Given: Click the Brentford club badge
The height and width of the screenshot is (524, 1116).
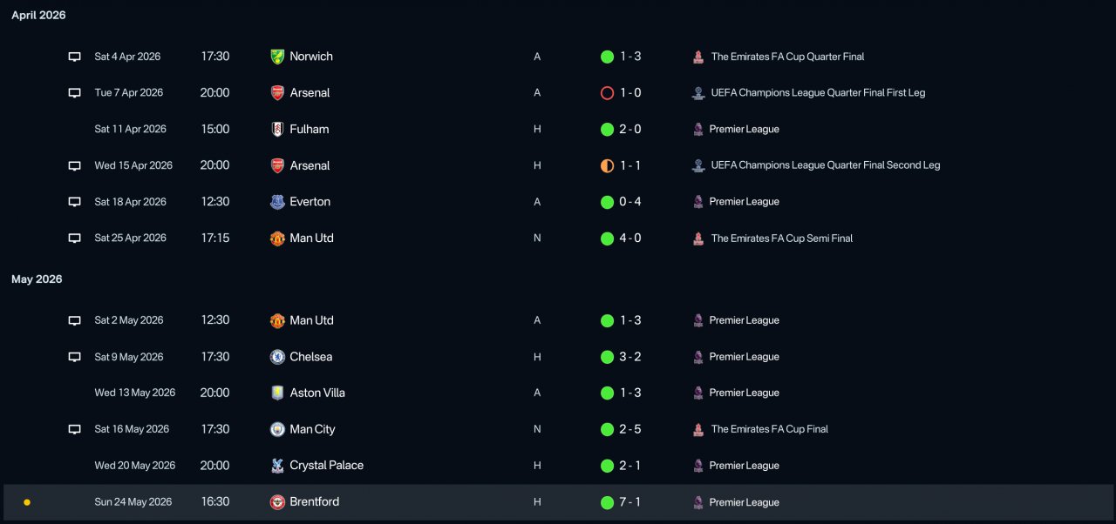Looking at the screenshot, I should [x=277, y=502].
